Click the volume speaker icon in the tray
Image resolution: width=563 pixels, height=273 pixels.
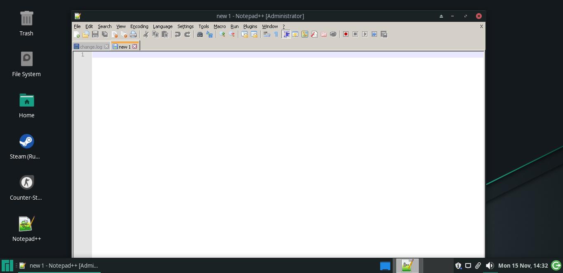pos(489,266)
